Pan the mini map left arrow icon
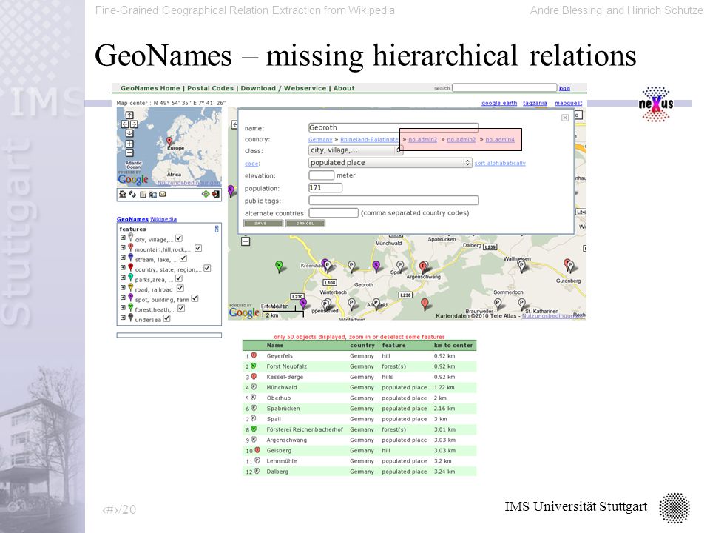This screenshot has height=533, width=710. (x=126, y=124)
